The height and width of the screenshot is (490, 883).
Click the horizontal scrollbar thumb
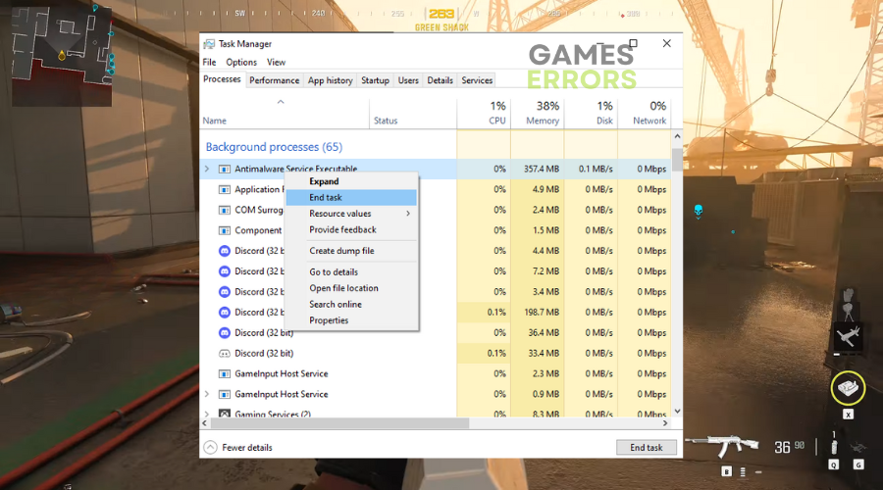tap(339, 423)
